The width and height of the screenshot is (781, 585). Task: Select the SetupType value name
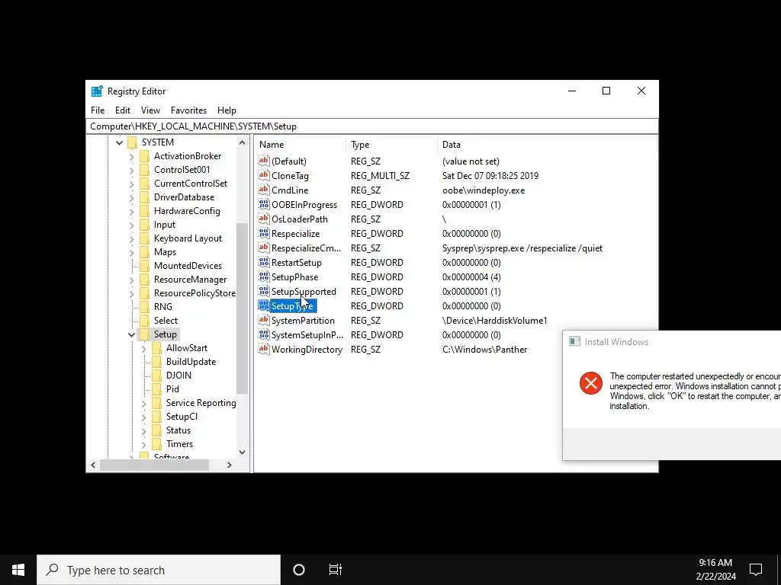[x=292, y=306]
